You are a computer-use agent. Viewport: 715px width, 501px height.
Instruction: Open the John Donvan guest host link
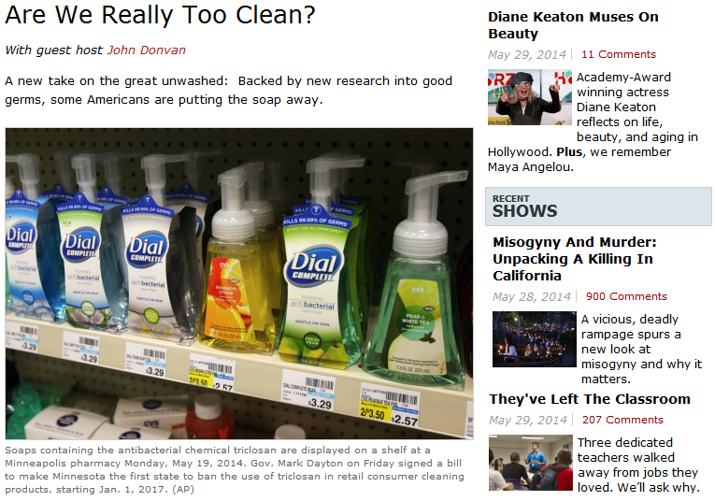[x=147, y=50]
